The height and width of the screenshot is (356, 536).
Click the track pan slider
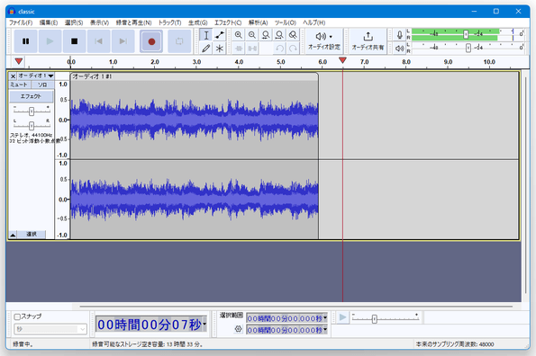tap(32, 126)
